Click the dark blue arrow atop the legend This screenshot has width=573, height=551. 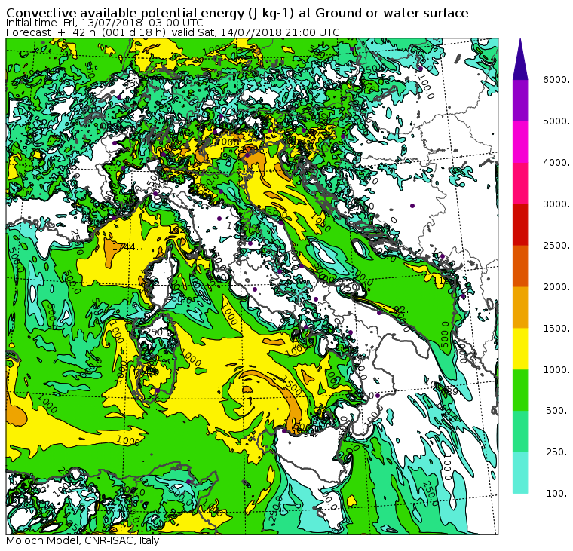pyautogui.click(x=520, y=60)
